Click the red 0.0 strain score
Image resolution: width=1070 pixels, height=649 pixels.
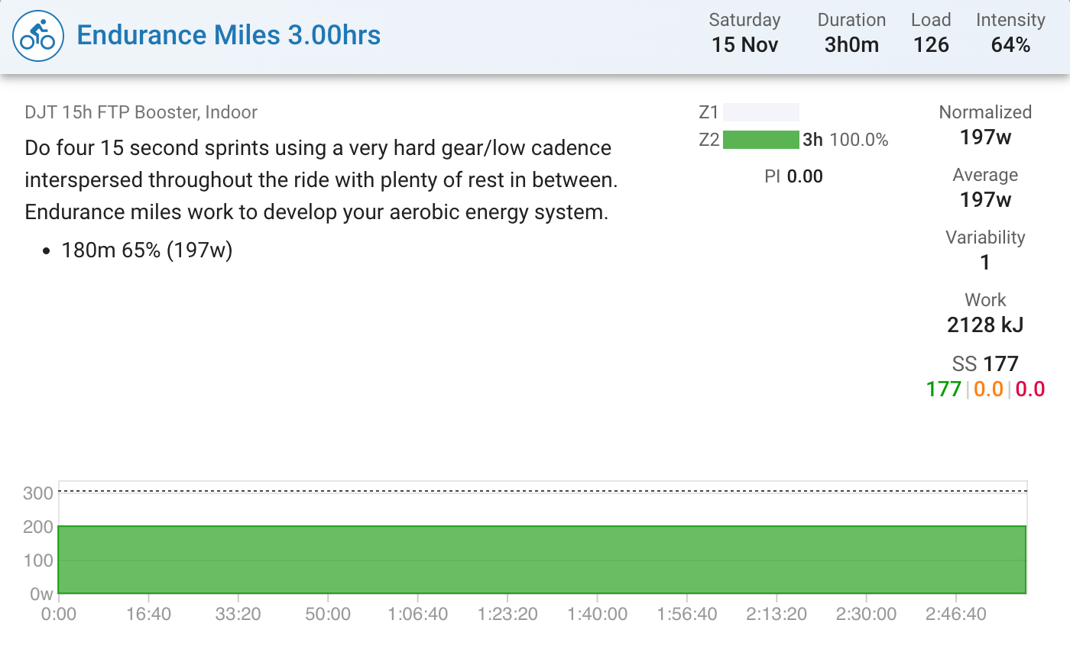tap(1029, 389)
